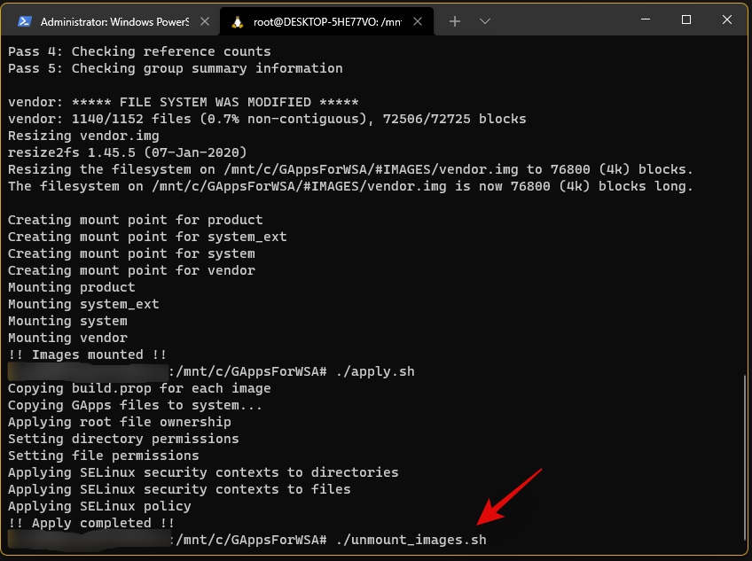Expand the new tab profile dropdown chevron
752x561 pixels.
(x=485, y=20)
